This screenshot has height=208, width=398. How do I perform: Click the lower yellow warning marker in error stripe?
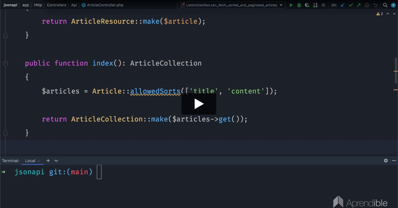click(396, 90)
